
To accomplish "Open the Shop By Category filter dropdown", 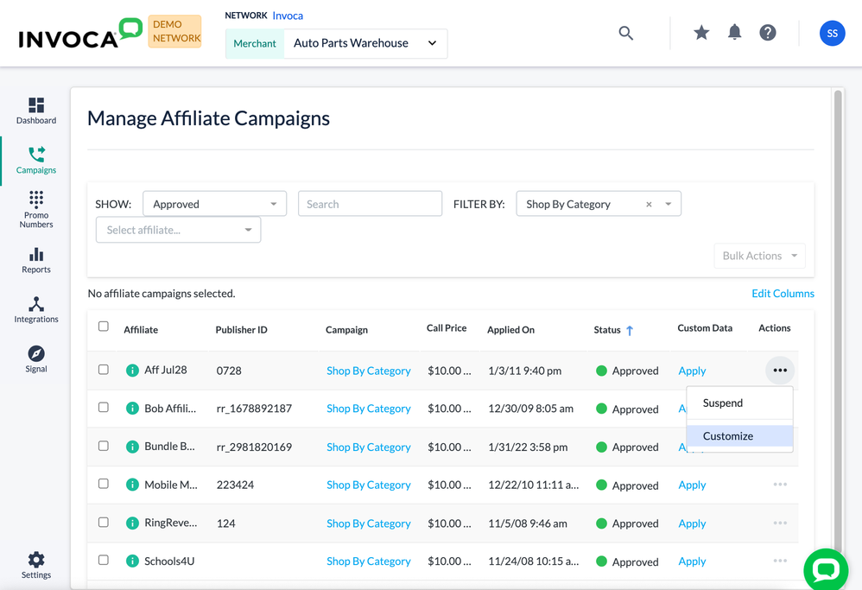I will (598, 204).
